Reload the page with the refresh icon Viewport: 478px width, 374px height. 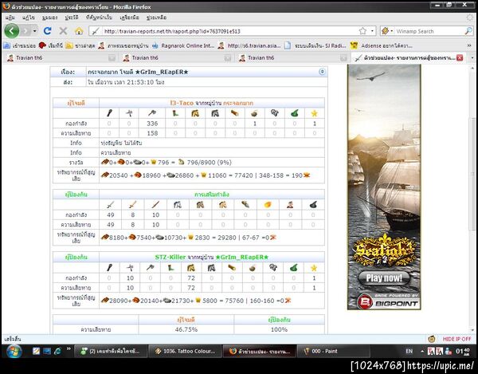47,31
